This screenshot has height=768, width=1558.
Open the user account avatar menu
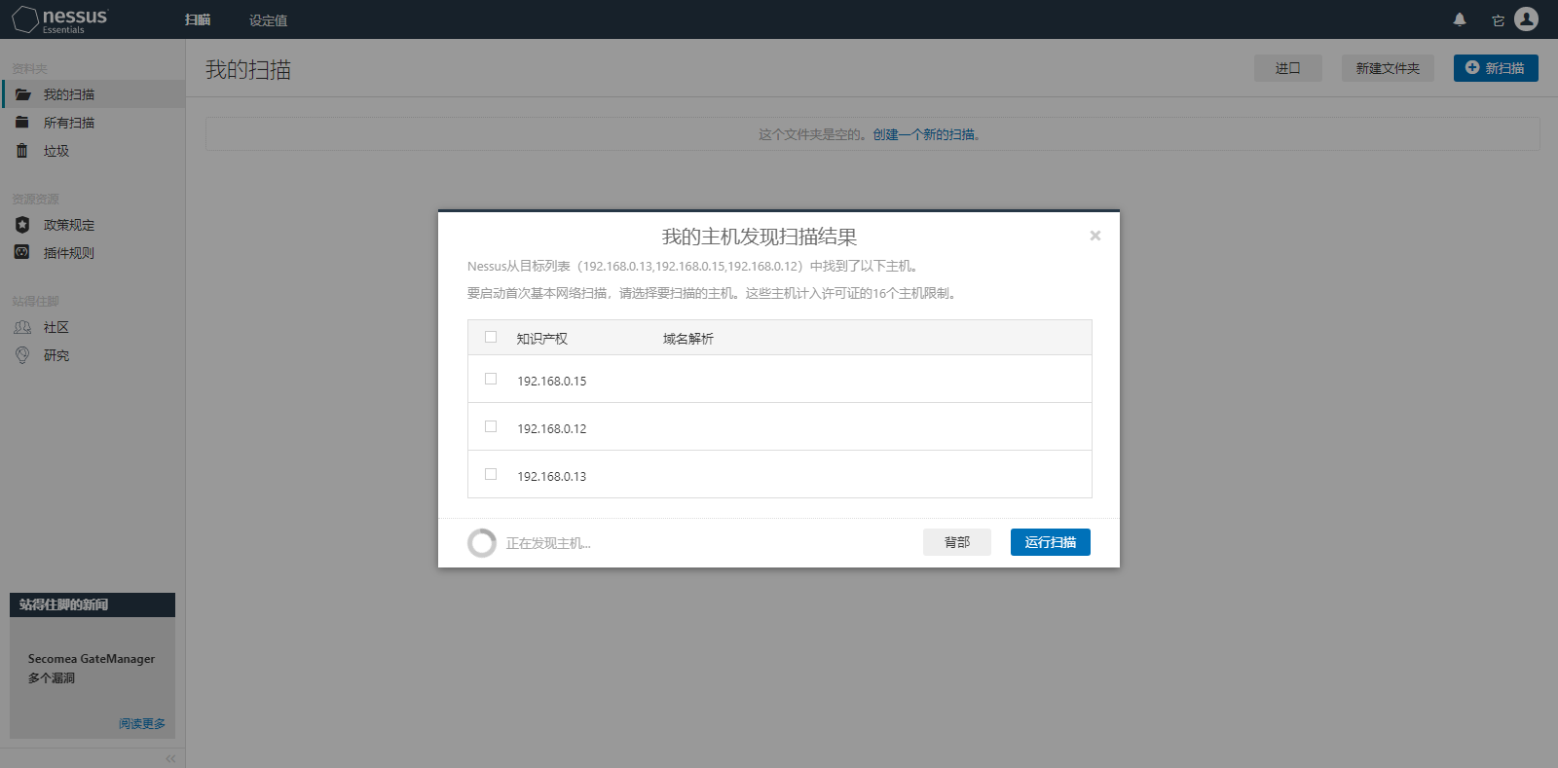pos(1527,18)
